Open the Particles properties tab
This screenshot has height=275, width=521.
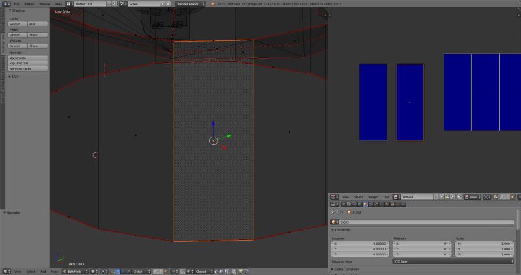tap(398, 204)
